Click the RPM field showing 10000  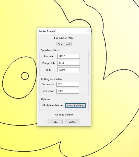pos(68,70)
